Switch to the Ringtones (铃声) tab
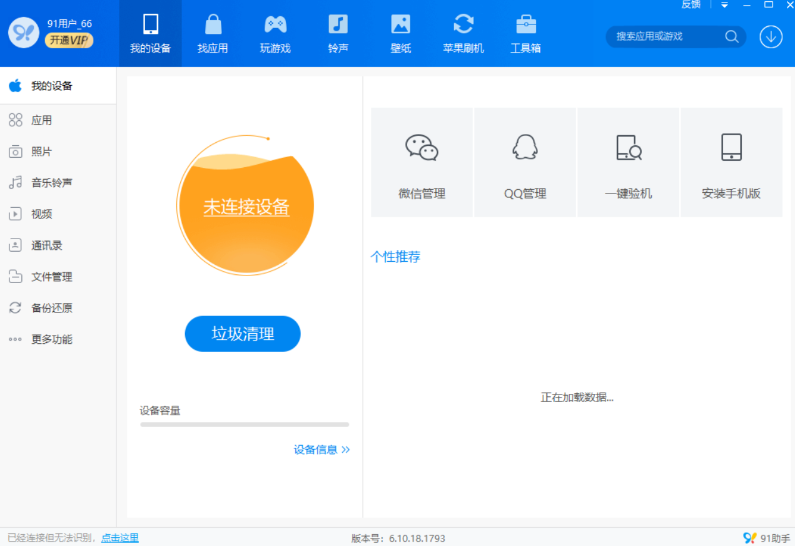795x546 pixels. [x=338, y=34]
